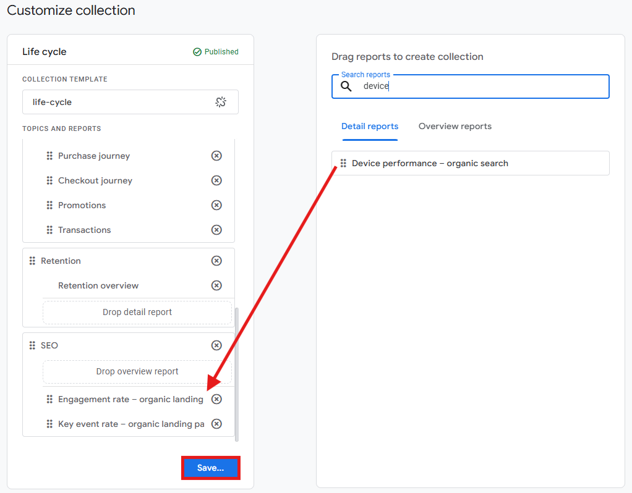Click the life-cycle collection template field
Image resolution: width=632 pixels, height=493 pixels.
pos(130,102)
